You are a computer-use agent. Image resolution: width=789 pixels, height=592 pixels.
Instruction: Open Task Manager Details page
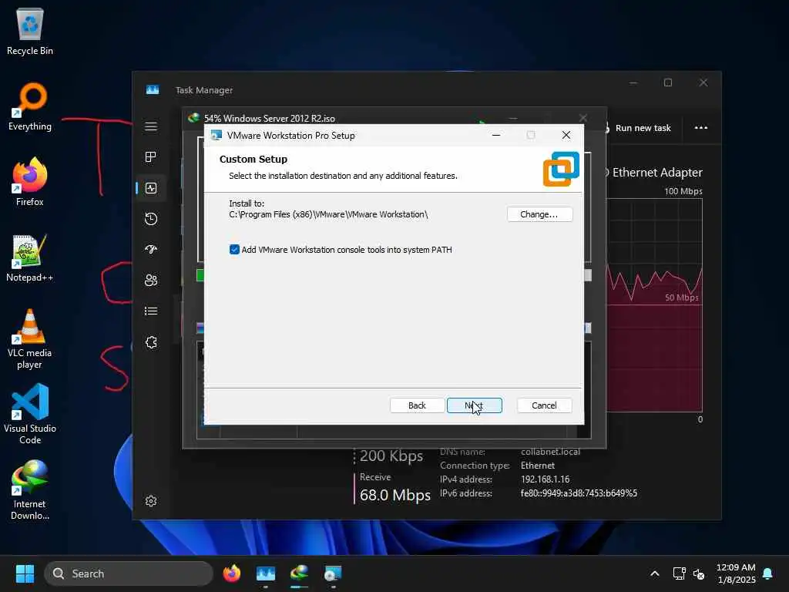point(151,311)
